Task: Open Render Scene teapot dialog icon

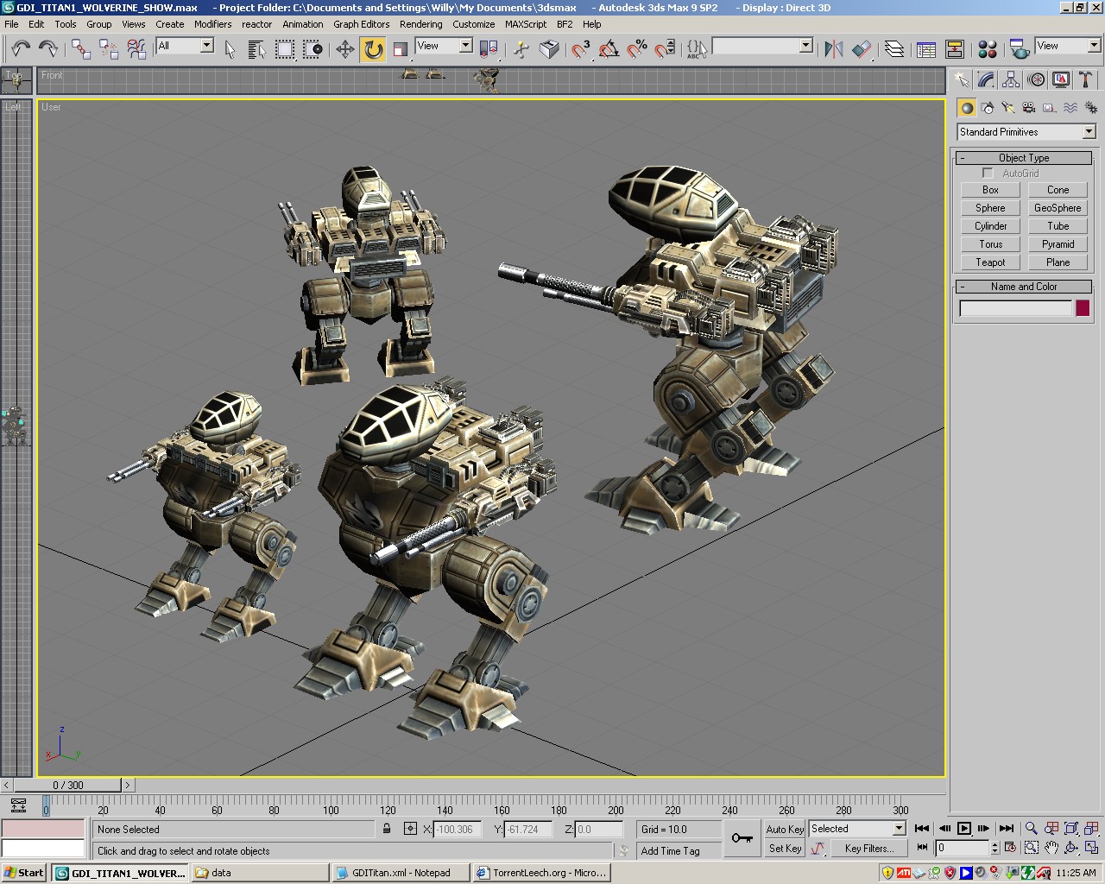Action: 1020,49
